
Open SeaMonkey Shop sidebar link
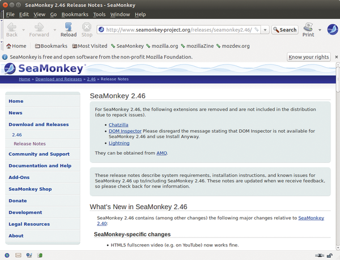tap(30, 189)
